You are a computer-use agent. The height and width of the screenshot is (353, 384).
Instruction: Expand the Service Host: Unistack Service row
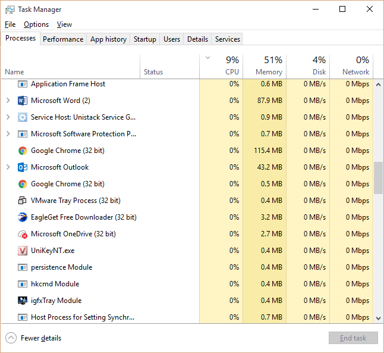point(8,117)
